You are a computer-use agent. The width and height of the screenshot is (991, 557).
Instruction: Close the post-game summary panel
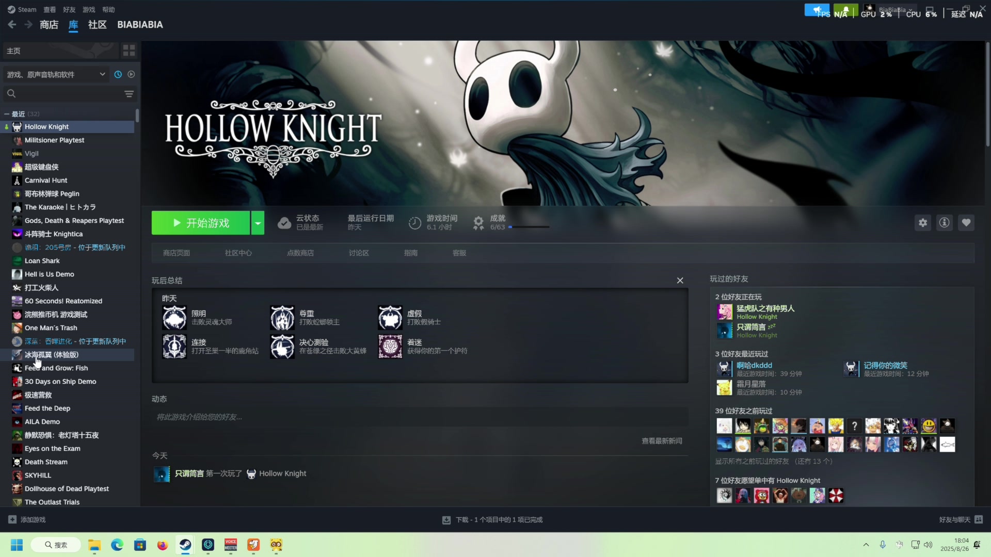pos(680,281)
